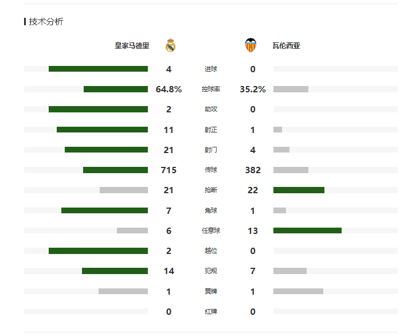Select the 角球 corner kick label
Viewport: 419px width, 336px height.
pos(211,210)
